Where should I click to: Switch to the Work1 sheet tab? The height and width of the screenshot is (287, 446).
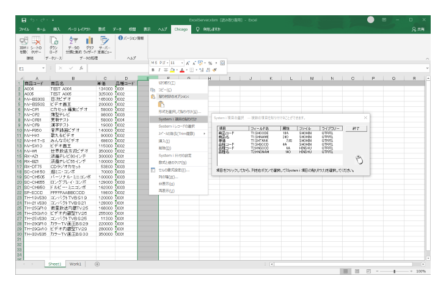point(75,264)
